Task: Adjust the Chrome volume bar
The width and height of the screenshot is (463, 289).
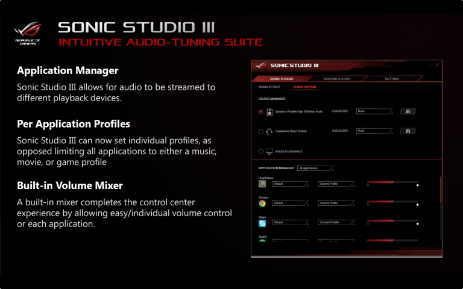Action: [x=392, y=203]
